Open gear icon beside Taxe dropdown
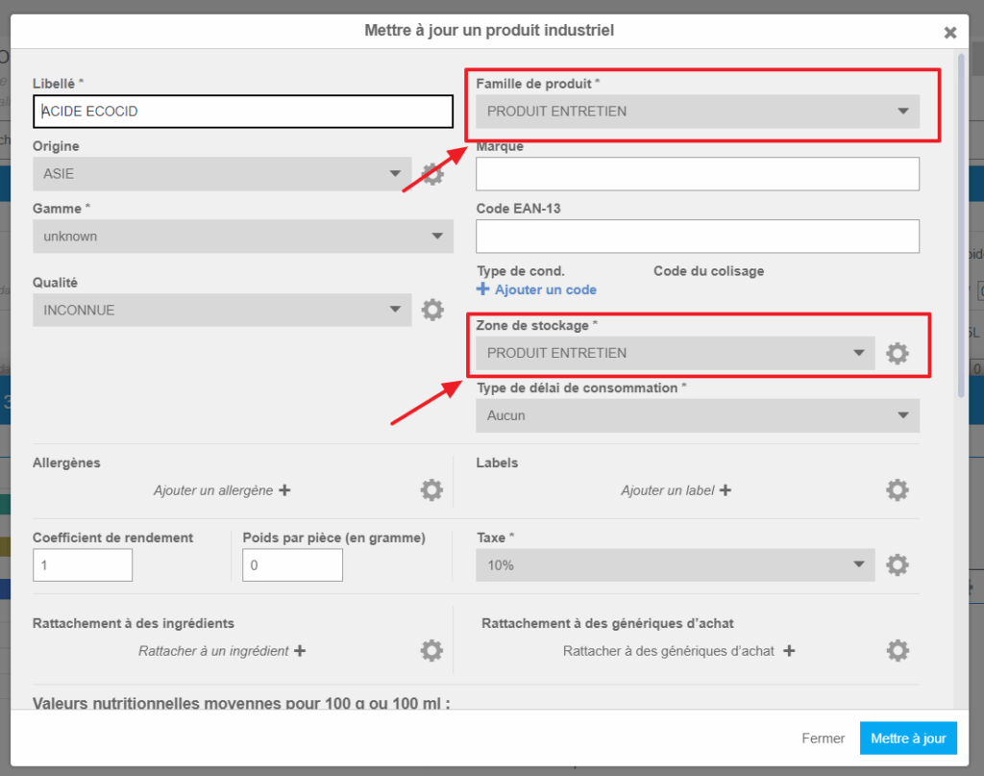The width and height of the screenshot is (984, 776). tap(897, 564)
